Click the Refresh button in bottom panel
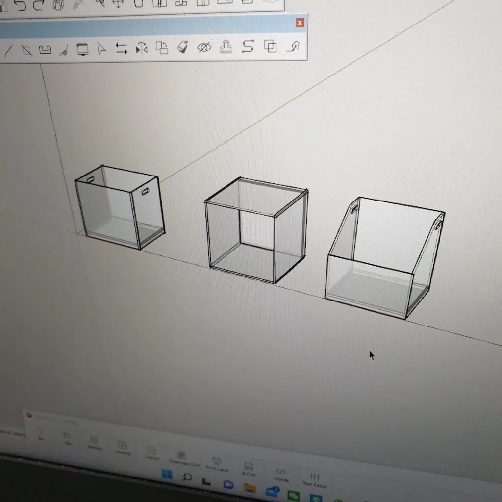The width and height of the screenshot is (502, 502). coord(95,443)
